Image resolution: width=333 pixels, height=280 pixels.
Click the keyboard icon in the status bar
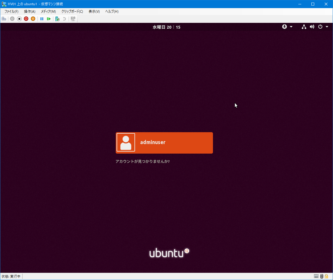tap(316, 276)
